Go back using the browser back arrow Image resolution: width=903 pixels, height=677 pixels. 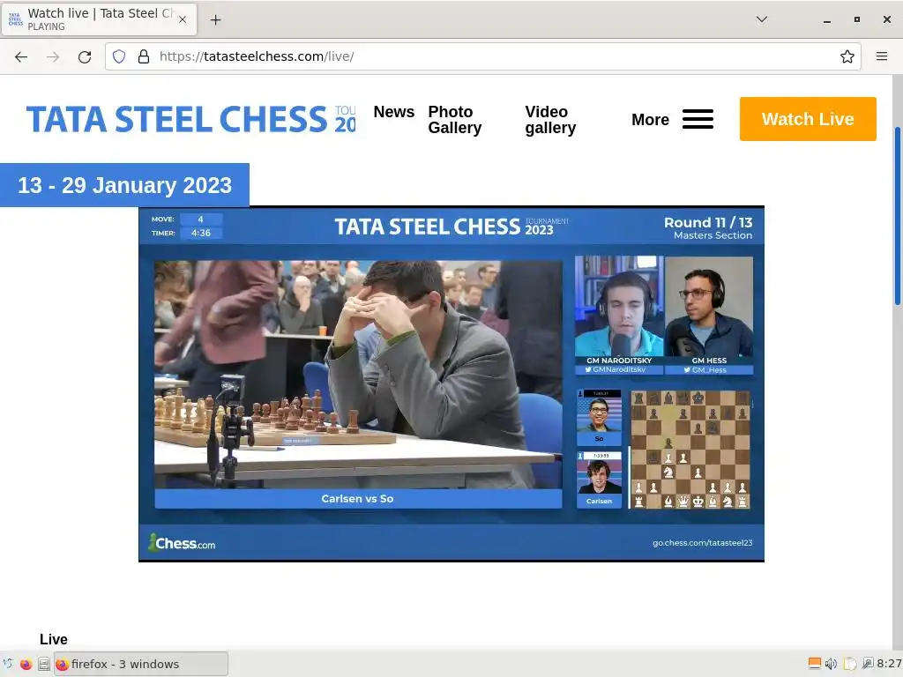[21, 56]
